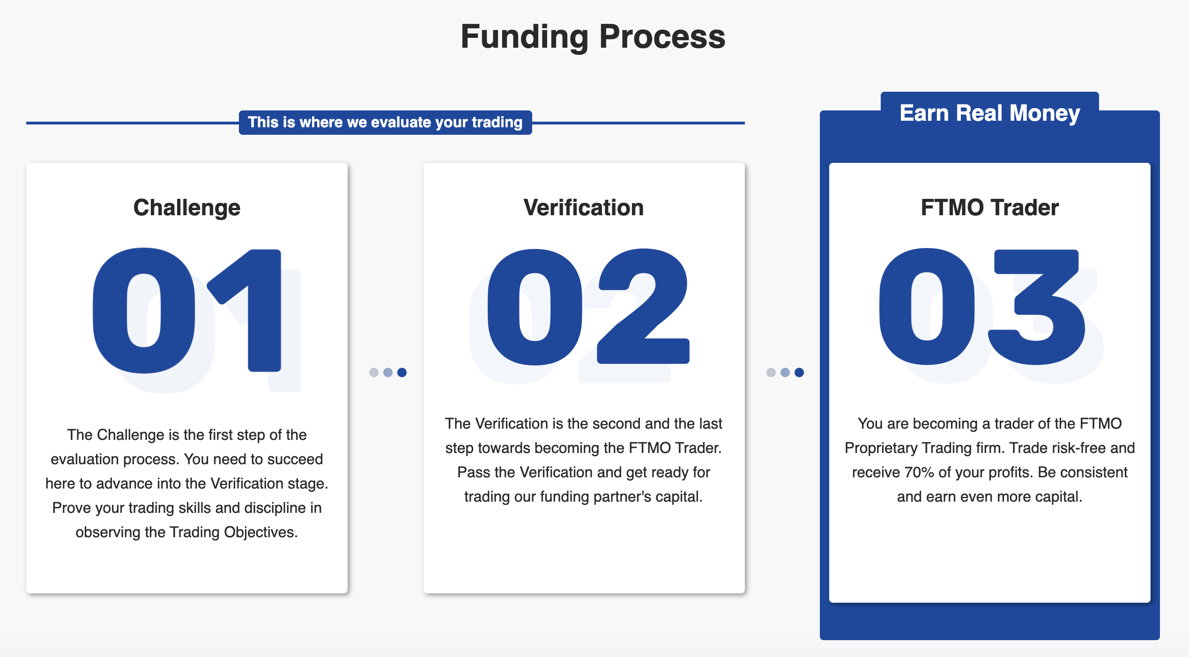Select the Challenge description paragraph
Viewport: 1189px width, 657px height.
pos(187,483)
